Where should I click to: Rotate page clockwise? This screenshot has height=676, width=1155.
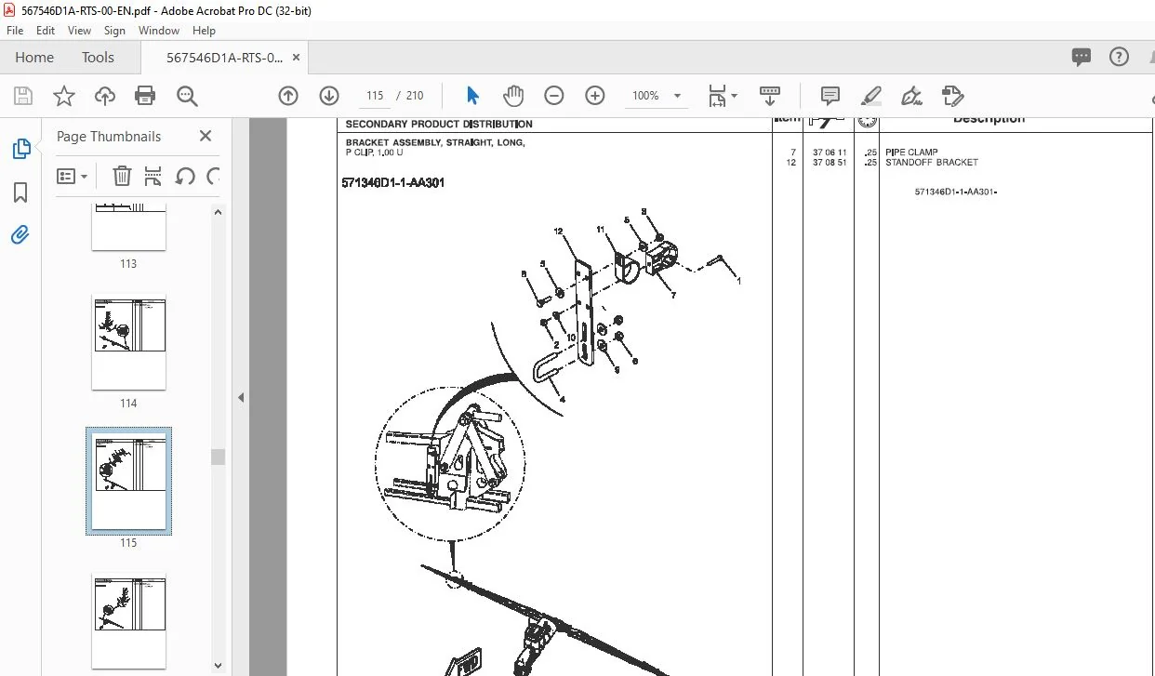point(213,176)
